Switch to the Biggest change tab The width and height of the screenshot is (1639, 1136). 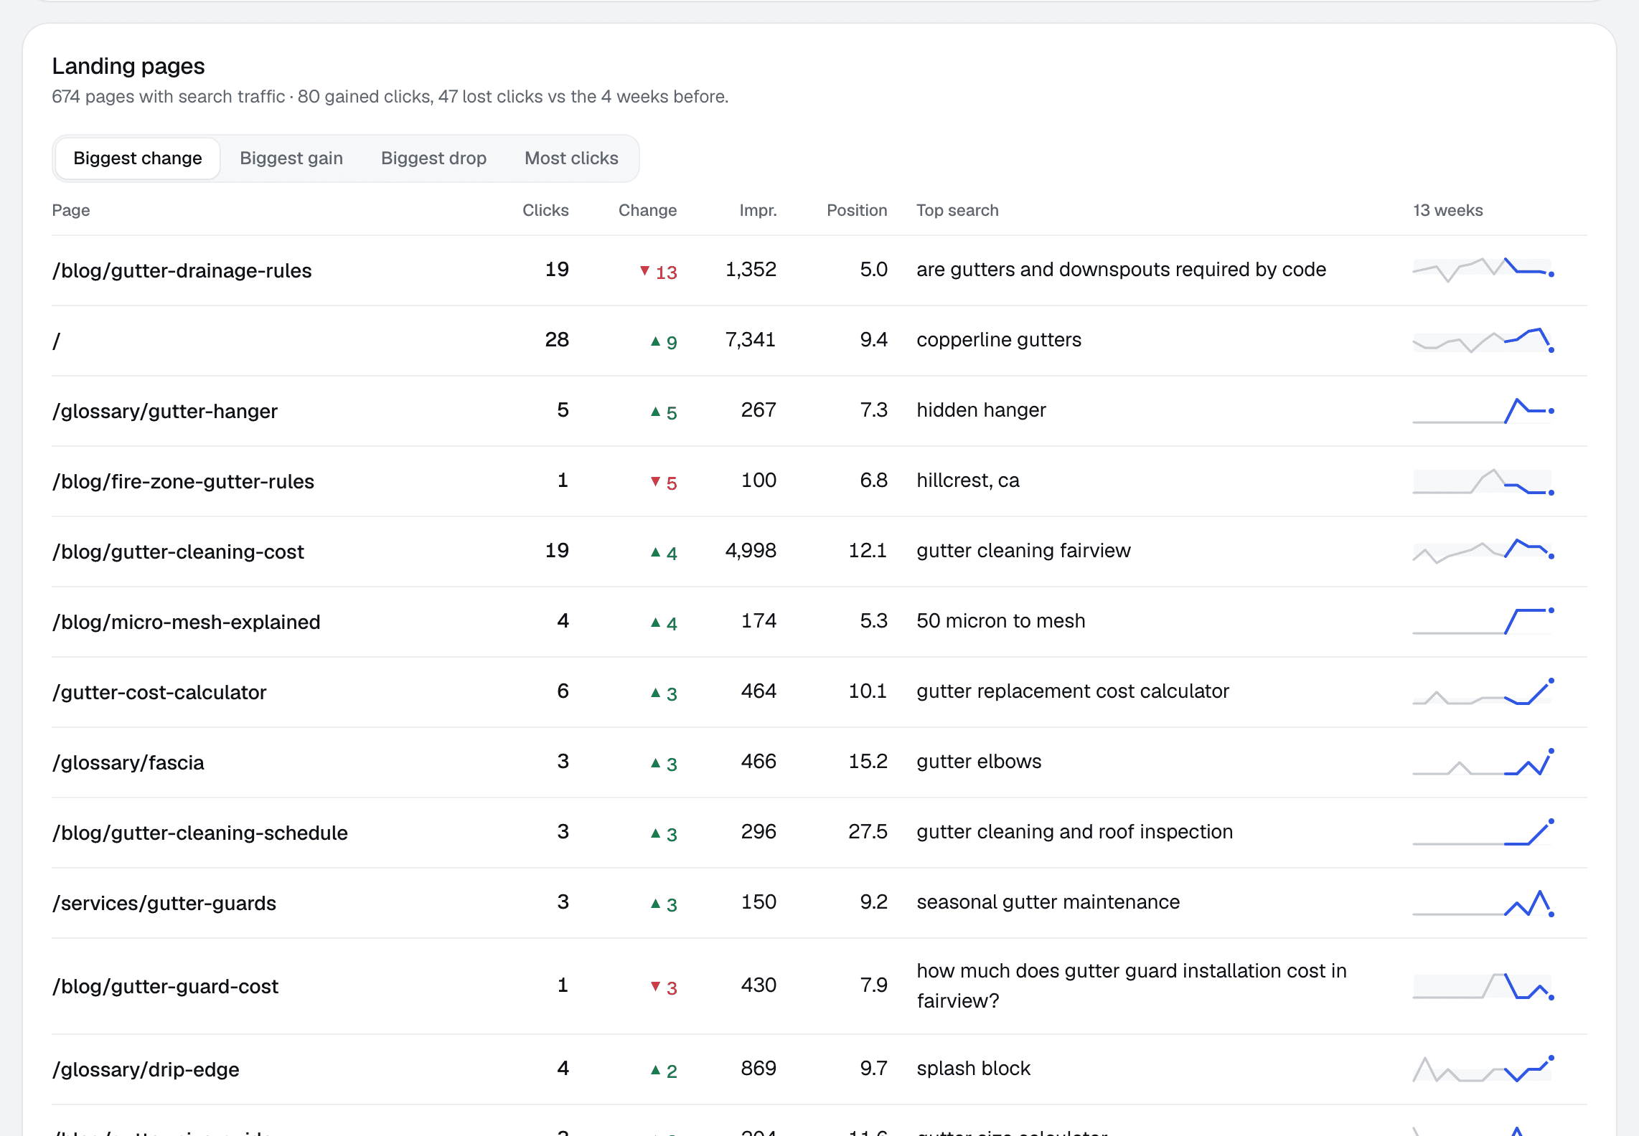(137, 158)
